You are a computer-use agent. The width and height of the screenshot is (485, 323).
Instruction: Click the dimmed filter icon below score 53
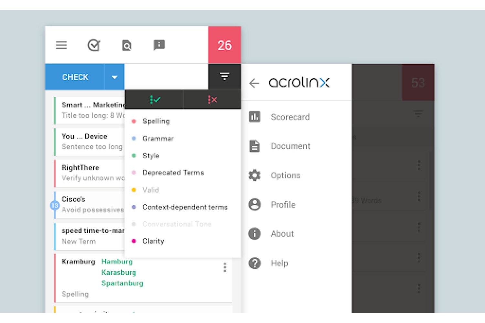[418, 113]
